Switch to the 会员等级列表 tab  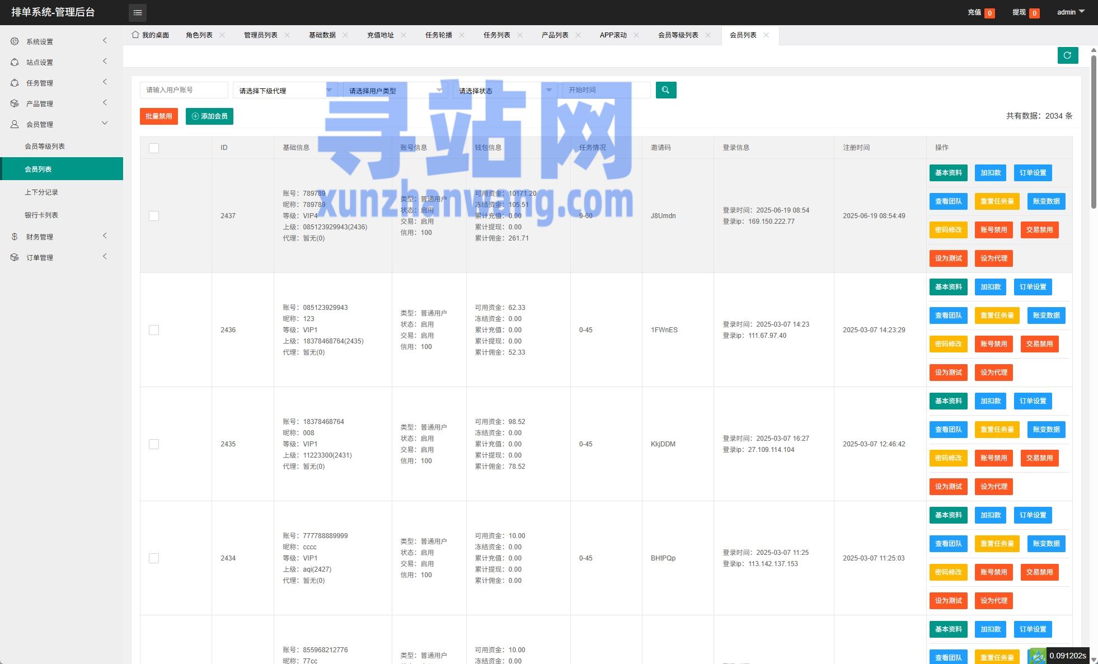[678, 35]
